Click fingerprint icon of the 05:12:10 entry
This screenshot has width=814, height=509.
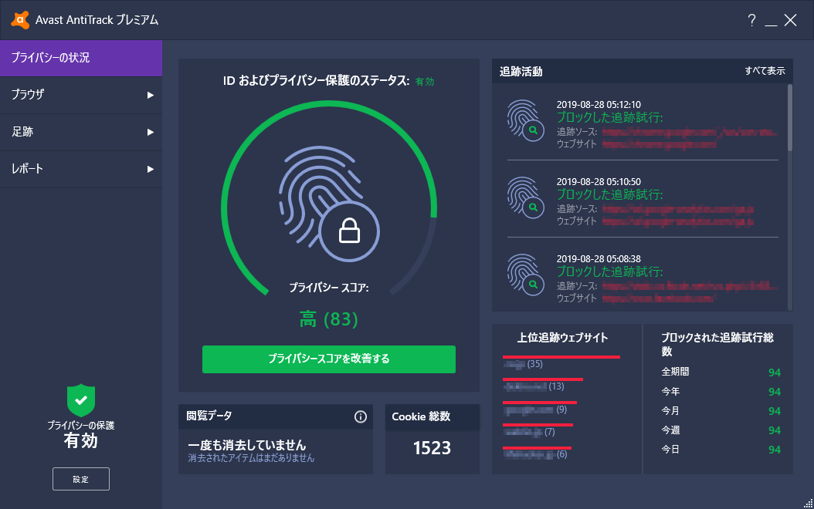[526, 122]
